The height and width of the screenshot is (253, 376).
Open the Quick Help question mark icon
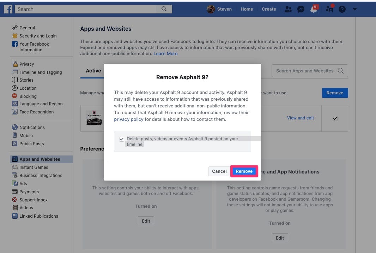point(342,9)
